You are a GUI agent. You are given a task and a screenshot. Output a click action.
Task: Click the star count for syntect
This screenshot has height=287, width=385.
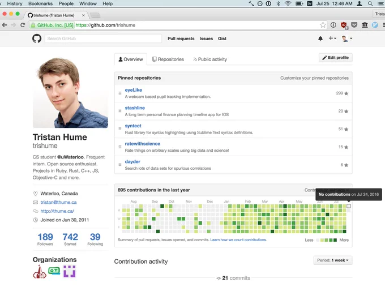(x=343, y=129)
